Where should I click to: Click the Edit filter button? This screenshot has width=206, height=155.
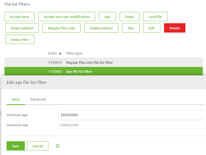(x=152, y=28)
